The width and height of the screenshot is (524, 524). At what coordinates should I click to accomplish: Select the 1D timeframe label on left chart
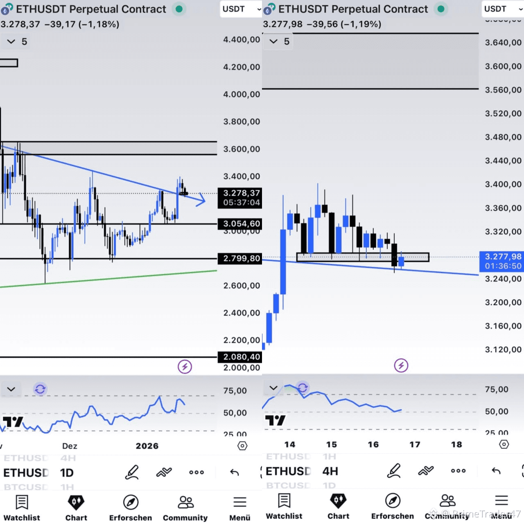pyautogui.click(x=67, y=473)
